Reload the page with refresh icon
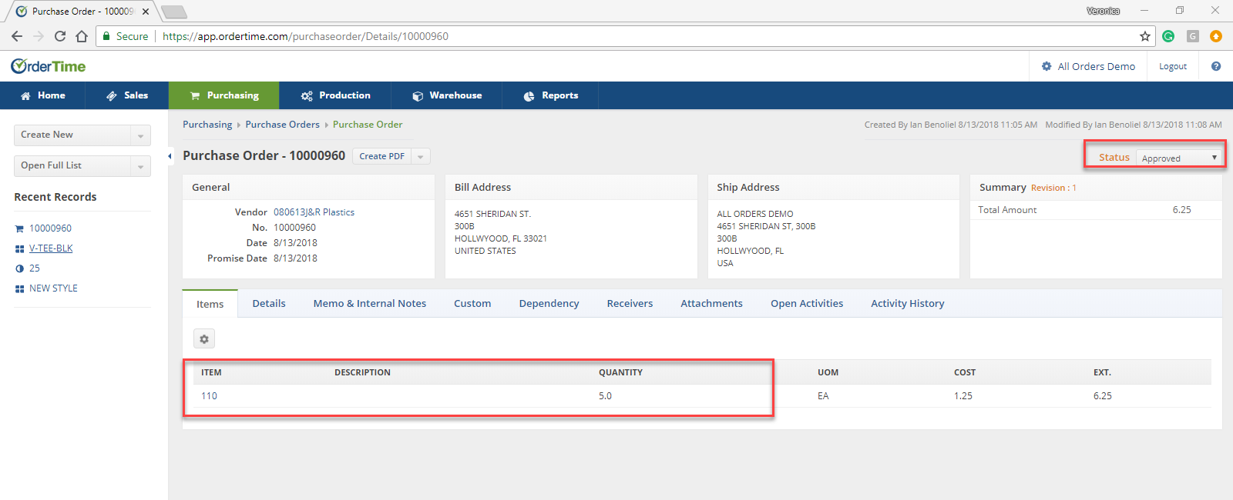The image size is (1233, 500). (60, 36)
